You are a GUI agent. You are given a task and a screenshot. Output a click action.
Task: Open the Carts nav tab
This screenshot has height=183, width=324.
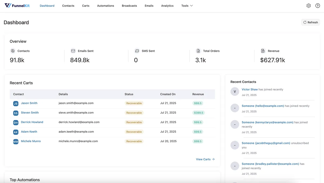click(86, 6)
